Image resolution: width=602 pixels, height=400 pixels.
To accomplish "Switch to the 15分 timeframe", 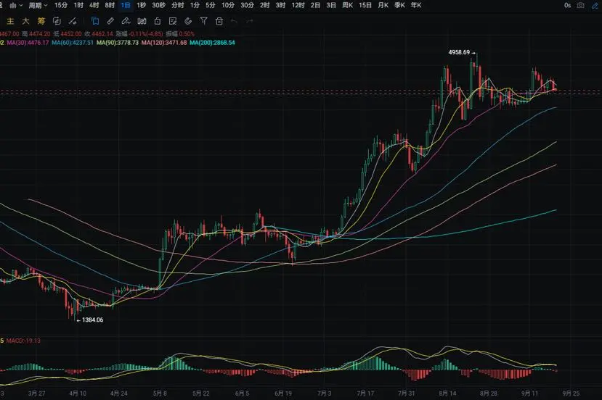I will (61, 5).
